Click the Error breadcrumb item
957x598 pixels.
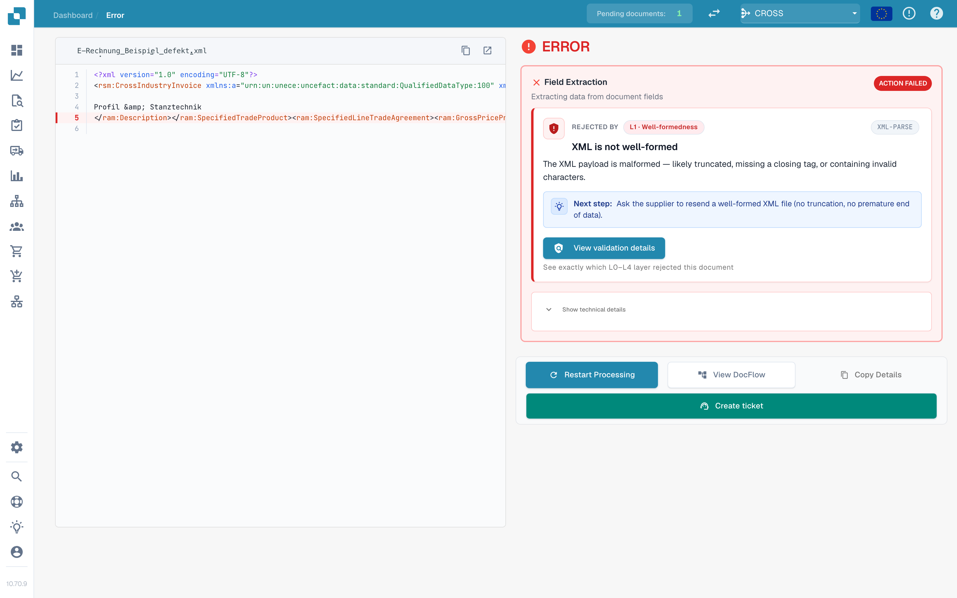point(115,15)
